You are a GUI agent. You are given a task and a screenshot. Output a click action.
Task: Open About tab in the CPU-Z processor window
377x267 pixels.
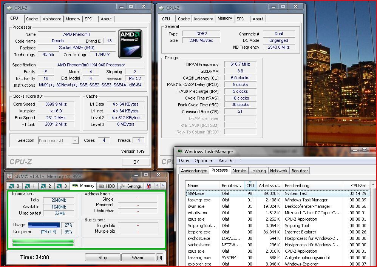pos(106,19)
